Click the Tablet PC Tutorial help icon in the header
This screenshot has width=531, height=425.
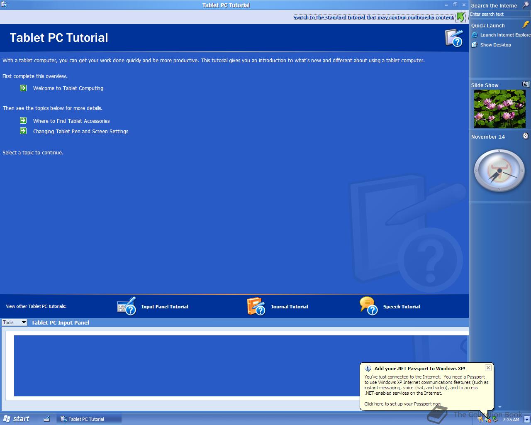454,38
